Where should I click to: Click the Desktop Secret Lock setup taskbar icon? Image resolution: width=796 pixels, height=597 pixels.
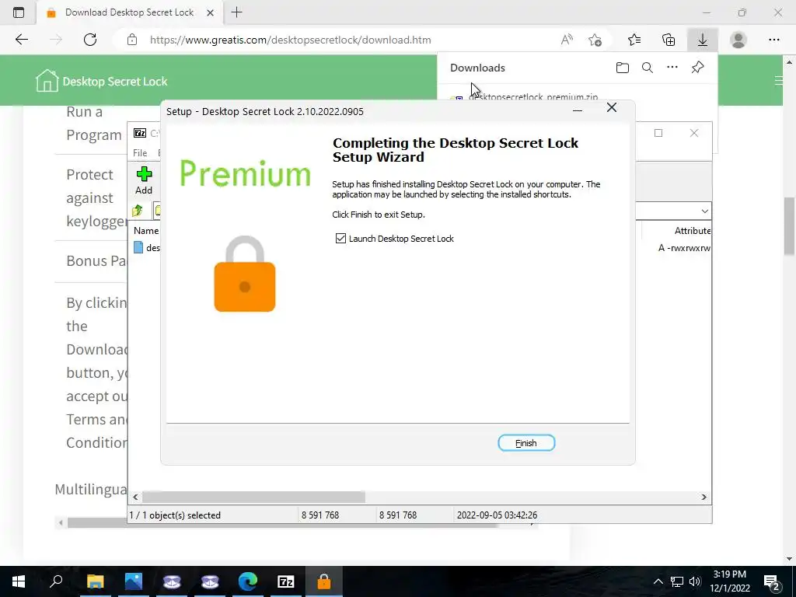[x=324, y=581]
